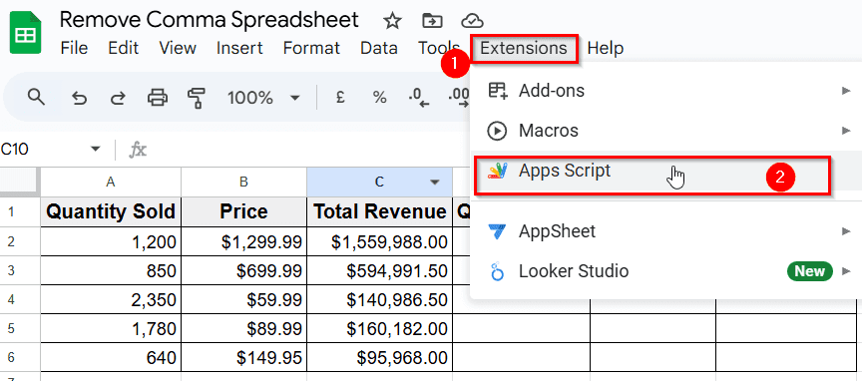The image size is (862, 381).
Task: Open the File menu
Action: (74, 49)
